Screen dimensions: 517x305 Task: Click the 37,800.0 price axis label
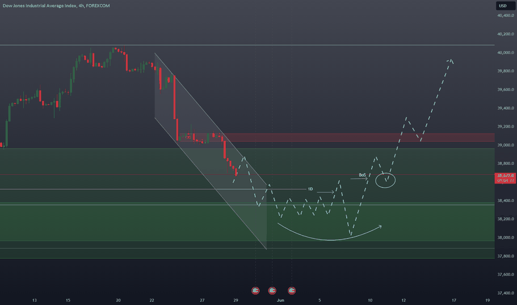(505, 256)
